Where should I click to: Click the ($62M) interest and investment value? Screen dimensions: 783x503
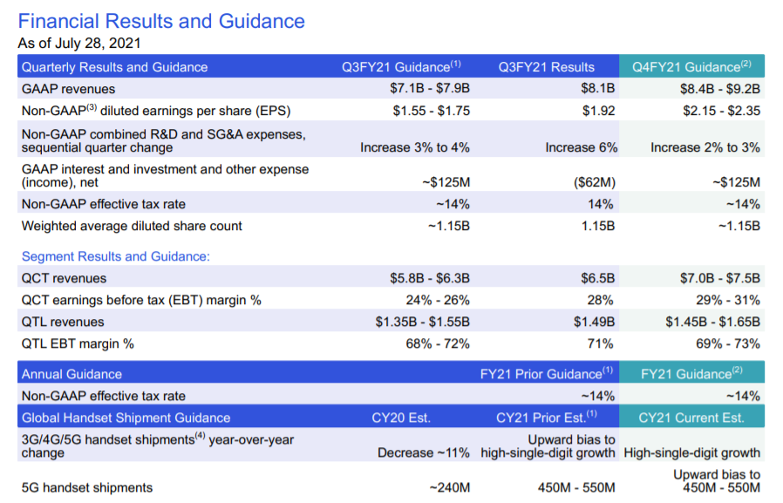tap(594, 182)
